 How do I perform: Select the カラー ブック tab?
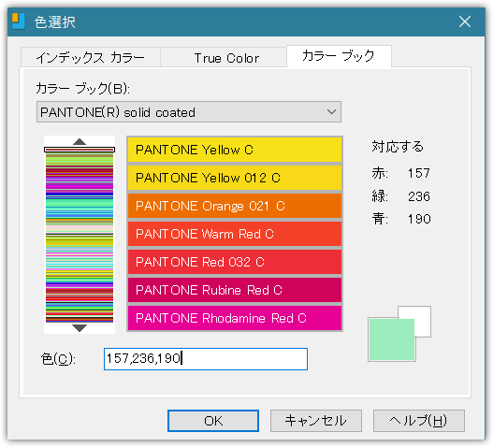(x=339, y=56)
